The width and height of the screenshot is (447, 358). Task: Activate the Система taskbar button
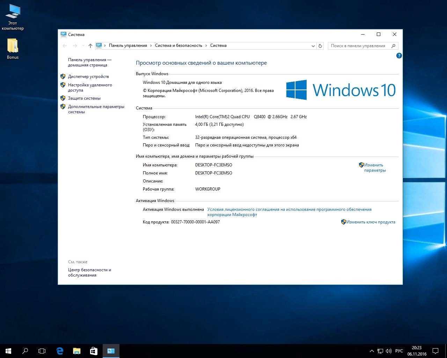tap(111, 351)
